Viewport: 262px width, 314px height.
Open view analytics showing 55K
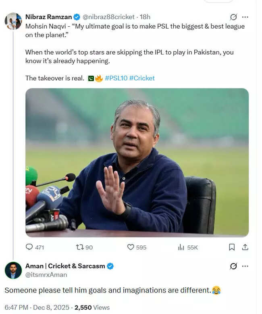coord(181,247)
